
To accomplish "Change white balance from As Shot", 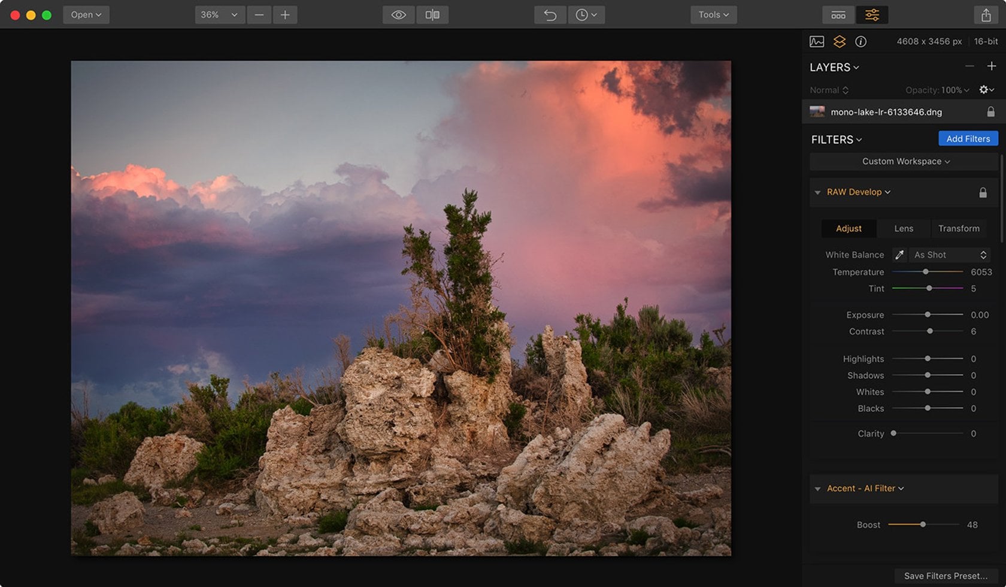I will pyautogui.click(x=949, y=255).
